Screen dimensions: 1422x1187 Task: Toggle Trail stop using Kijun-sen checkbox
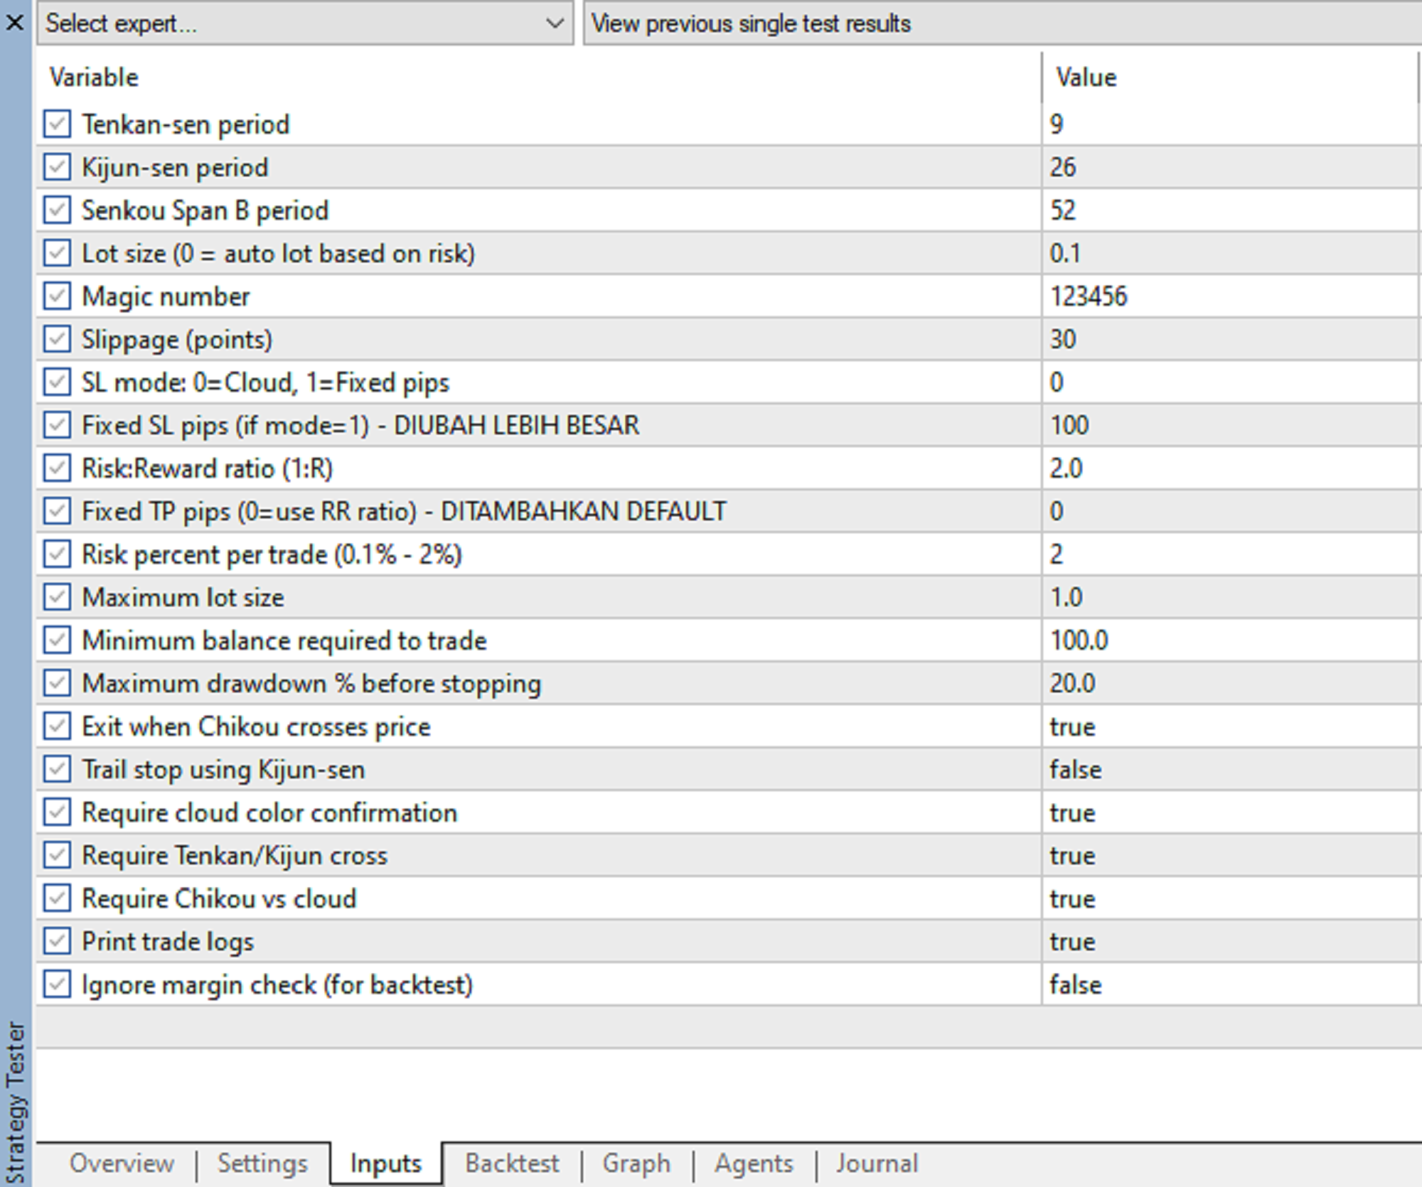pyautogui.click(x=57, y=769)
